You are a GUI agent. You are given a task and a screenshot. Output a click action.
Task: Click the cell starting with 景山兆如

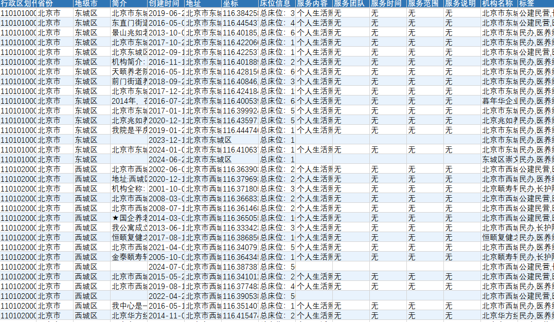coord(129,32)
